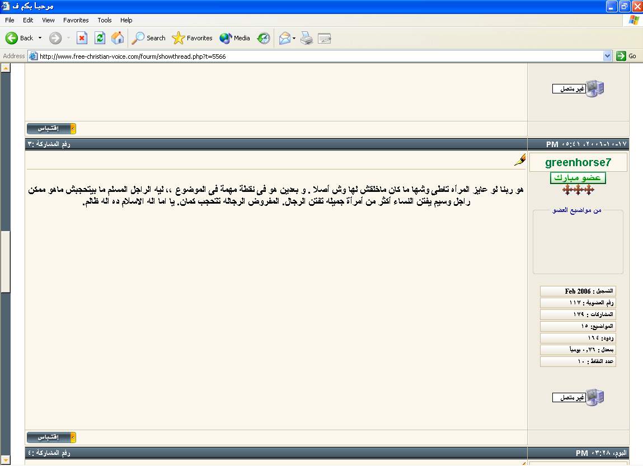The width and height of the screenshot is (643, 466).
Task: Expand the address bar URL dropdown
Action: [608, 56]
